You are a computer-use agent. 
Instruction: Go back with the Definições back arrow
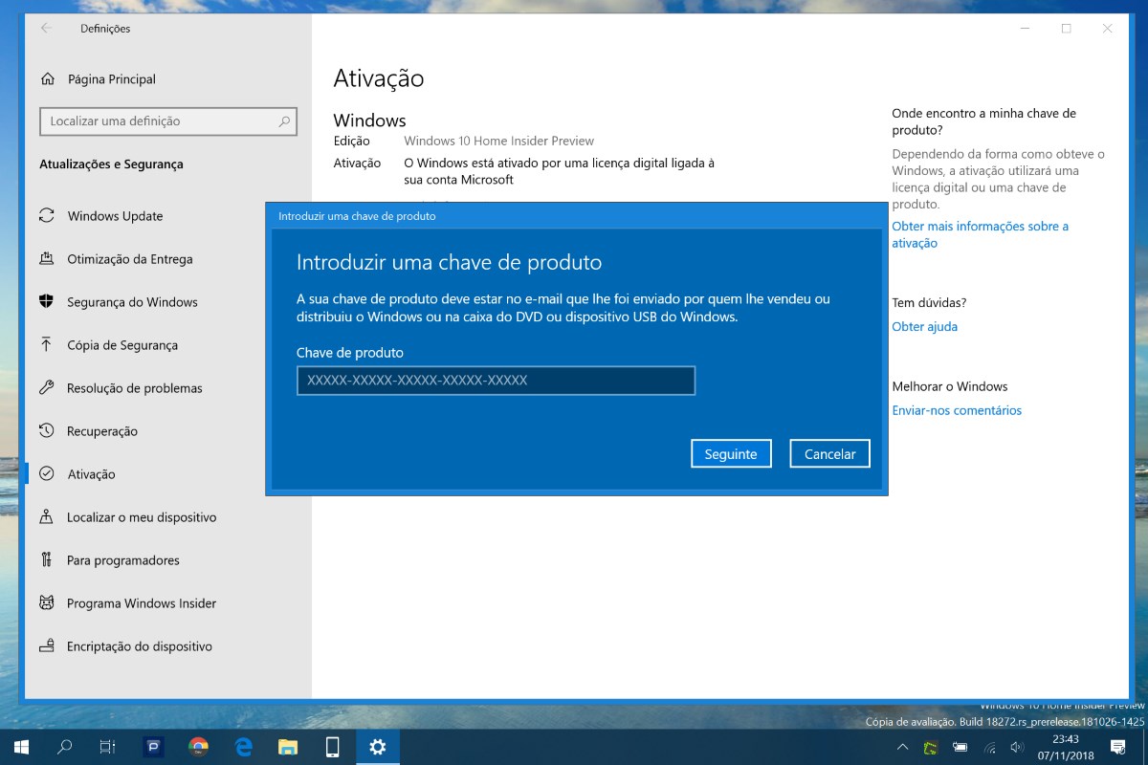46,29
